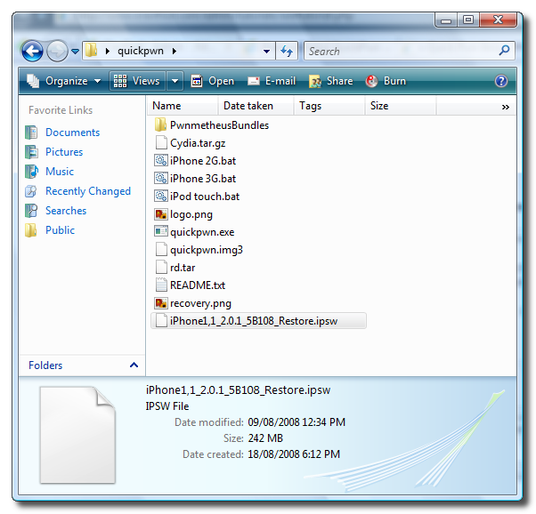Open recent pages dropdown beside nav arrows
This screenshot has width=536, height=514.
pyautogui.click(x=75, y=52)
